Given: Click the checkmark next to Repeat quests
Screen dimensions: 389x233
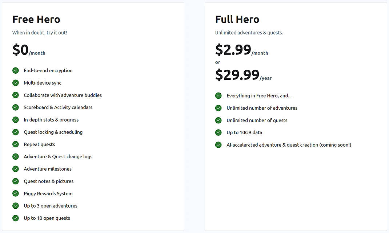Looking at the screenshot, I should [15, 144].
